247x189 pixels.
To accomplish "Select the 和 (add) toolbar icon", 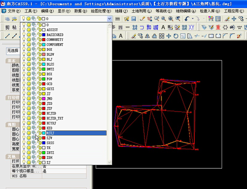I will [149, 28].
